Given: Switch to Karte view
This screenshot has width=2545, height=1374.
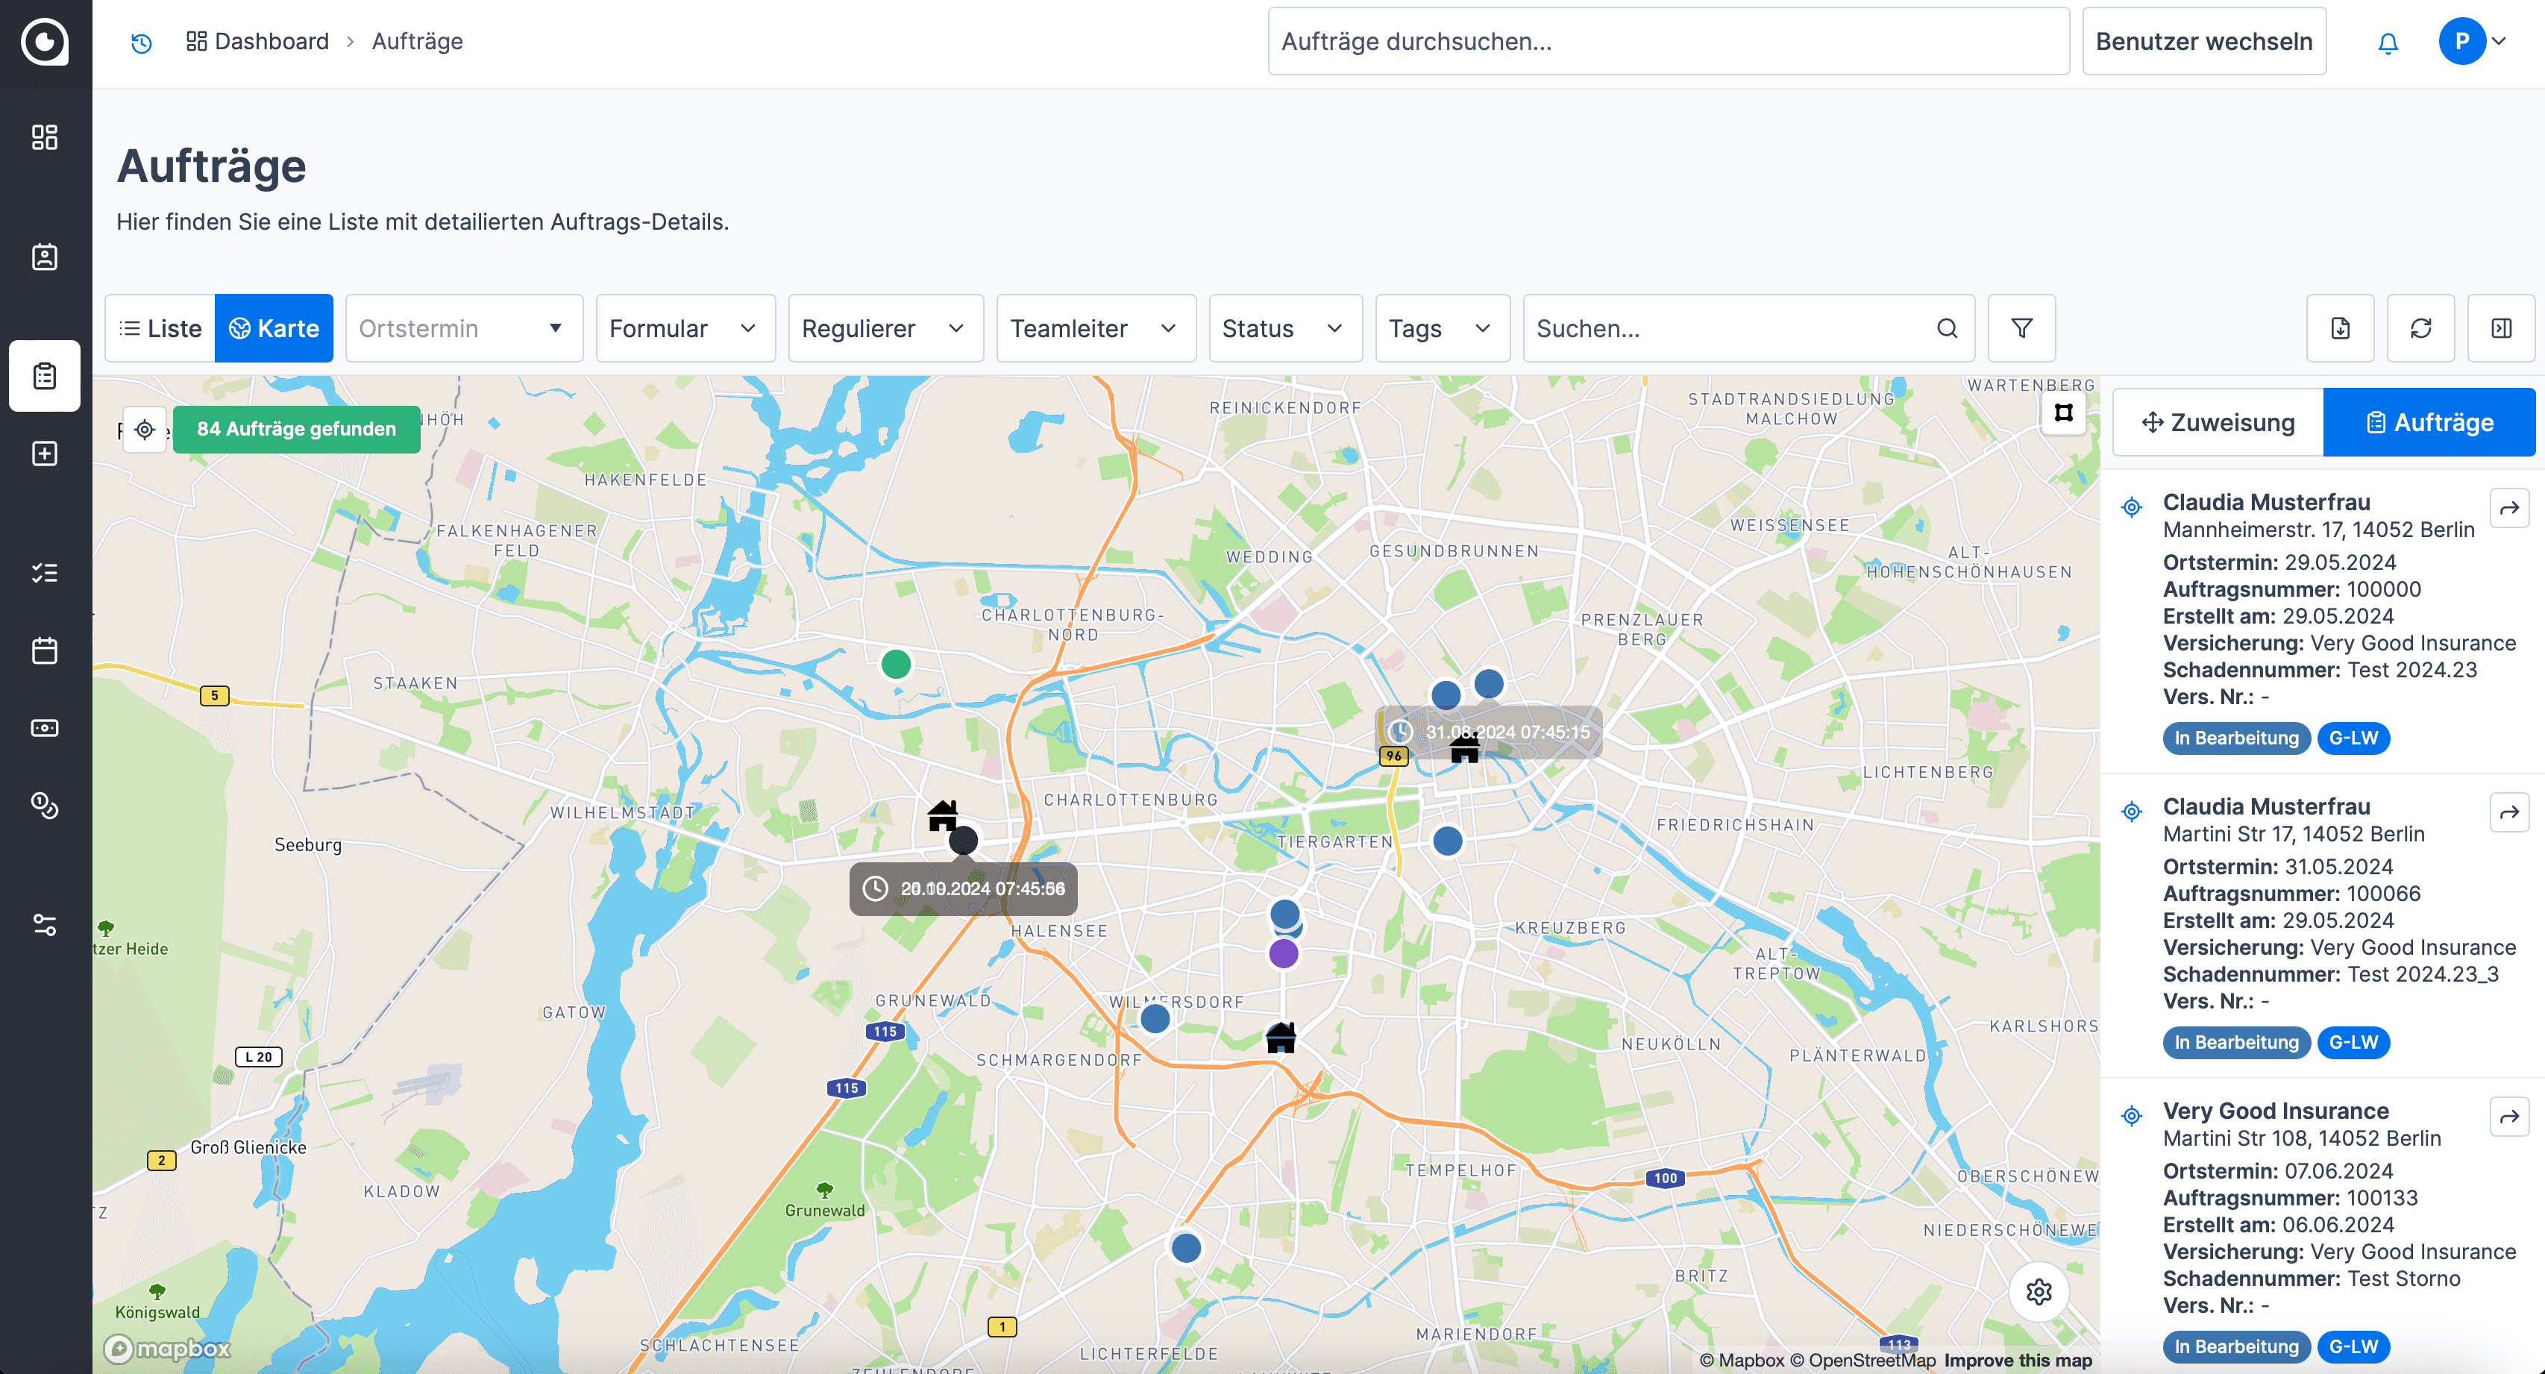Looking at the screenshot, I should coord(274,328).
